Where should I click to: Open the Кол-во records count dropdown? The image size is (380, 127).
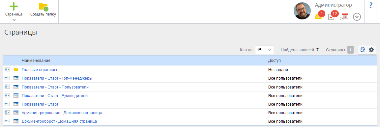[264, 50]
